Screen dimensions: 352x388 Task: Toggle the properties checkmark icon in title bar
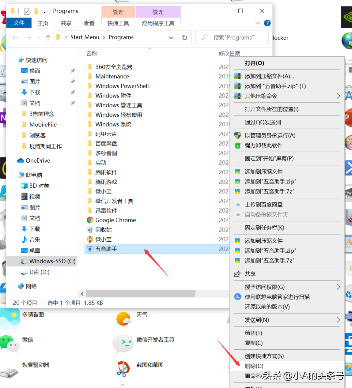point(27,11)
